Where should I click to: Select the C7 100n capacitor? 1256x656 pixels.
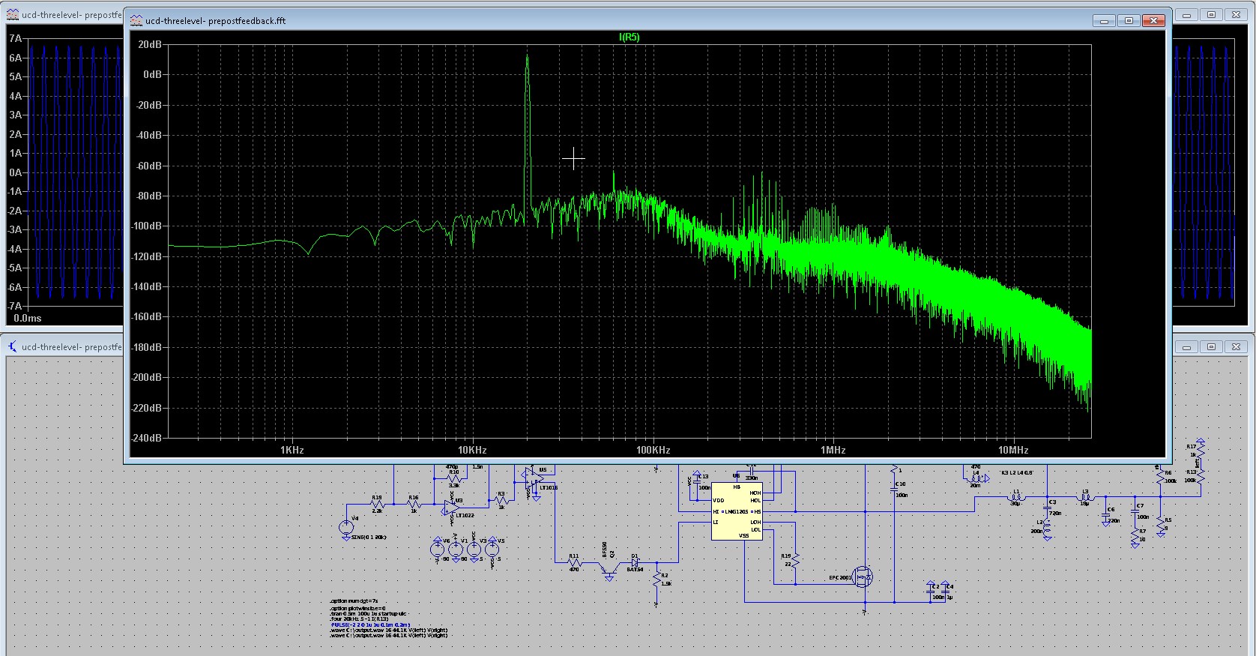tap(1135, 511)
